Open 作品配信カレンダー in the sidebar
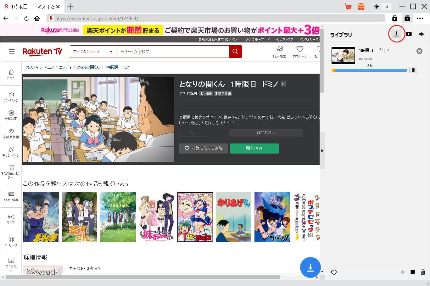Viewport: 430px width, 286px height. tap(11, 172)
